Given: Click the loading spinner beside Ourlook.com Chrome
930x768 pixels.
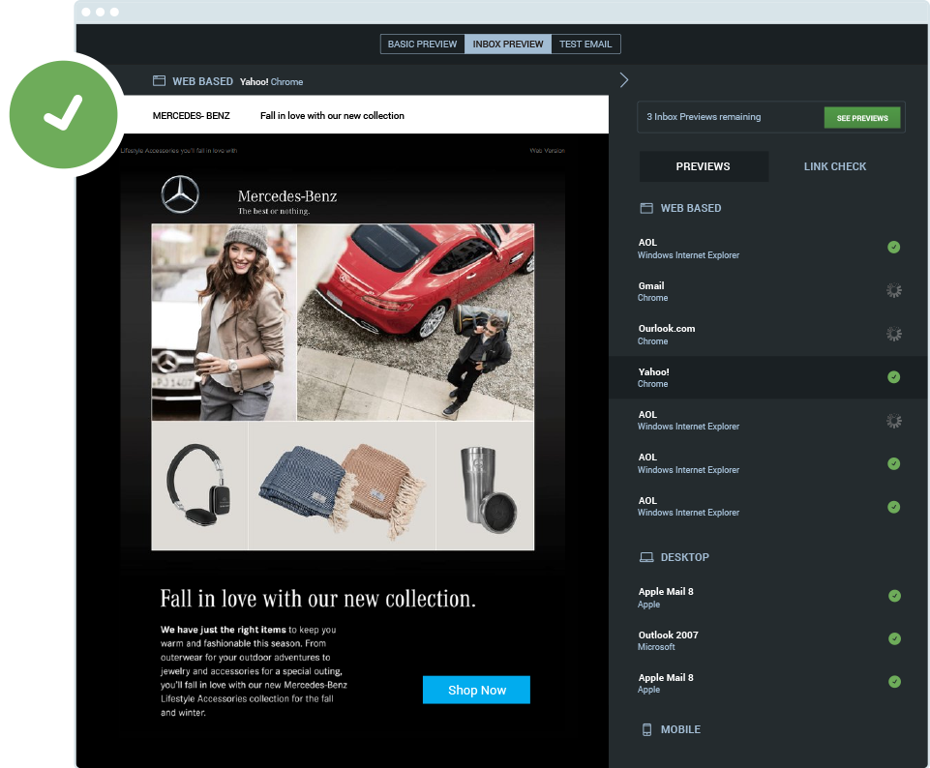Looking at the screenshot, I should (x=894, y=334).
